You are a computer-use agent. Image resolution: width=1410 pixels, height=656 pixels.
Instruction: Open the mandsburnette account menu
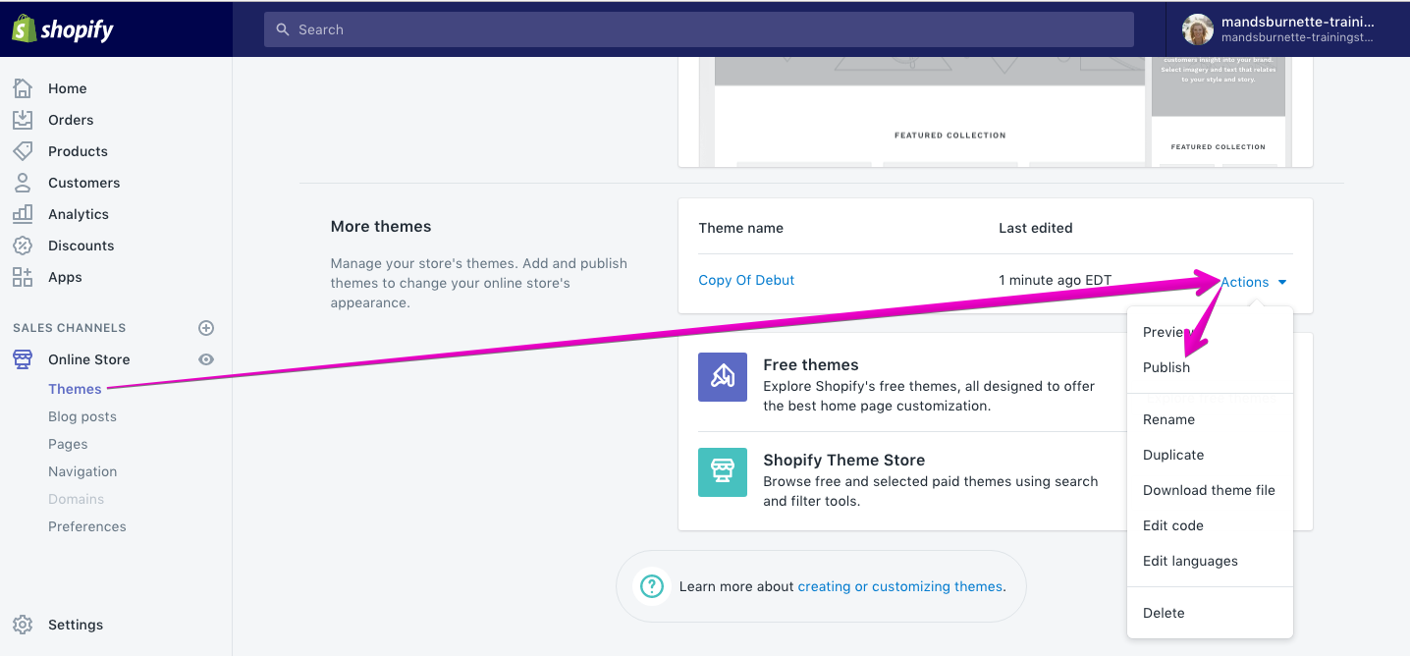click(1286, 29)
